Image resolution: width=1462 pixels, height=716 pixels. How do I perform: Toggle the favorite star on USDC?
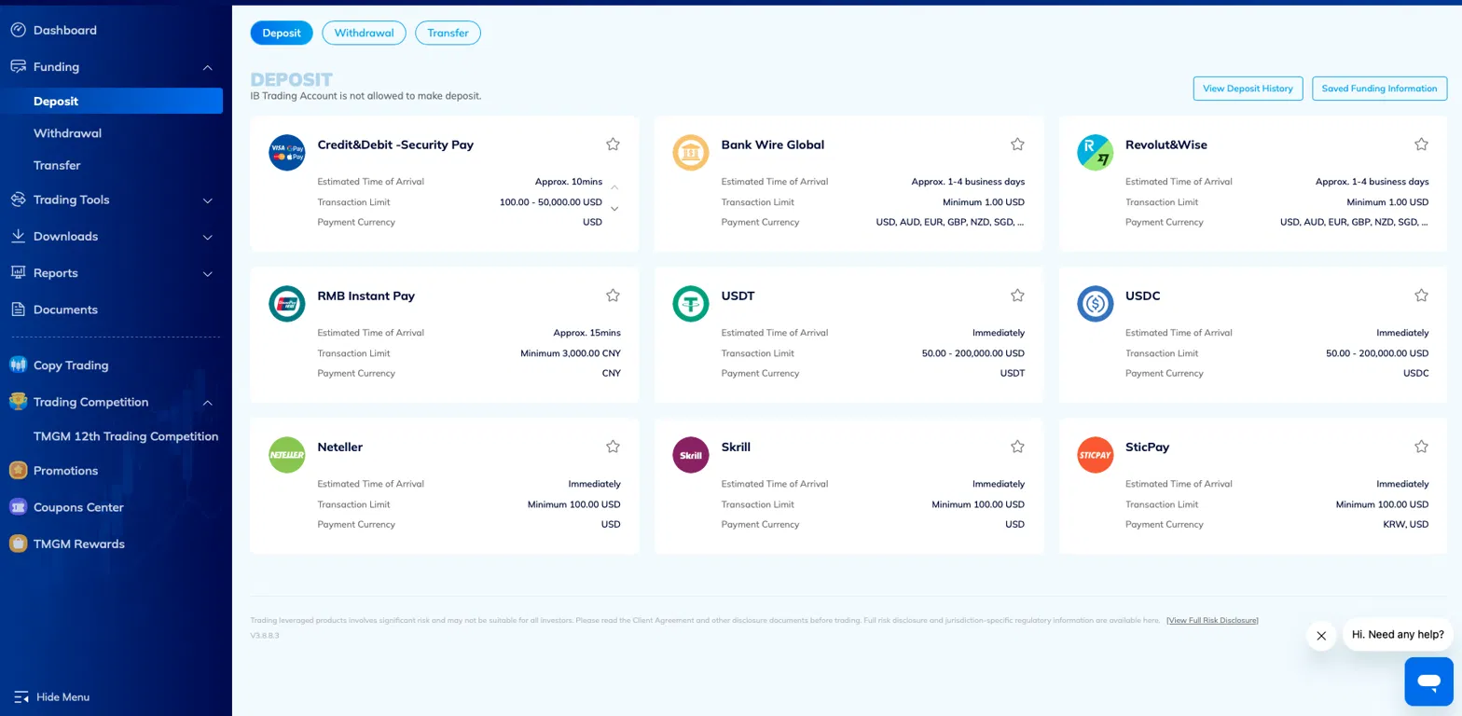[1421, 296]
